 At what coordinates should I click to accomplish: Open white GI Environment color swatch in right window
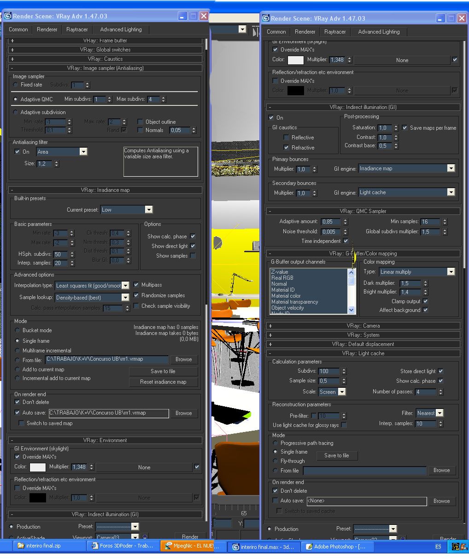pos(296,60)
